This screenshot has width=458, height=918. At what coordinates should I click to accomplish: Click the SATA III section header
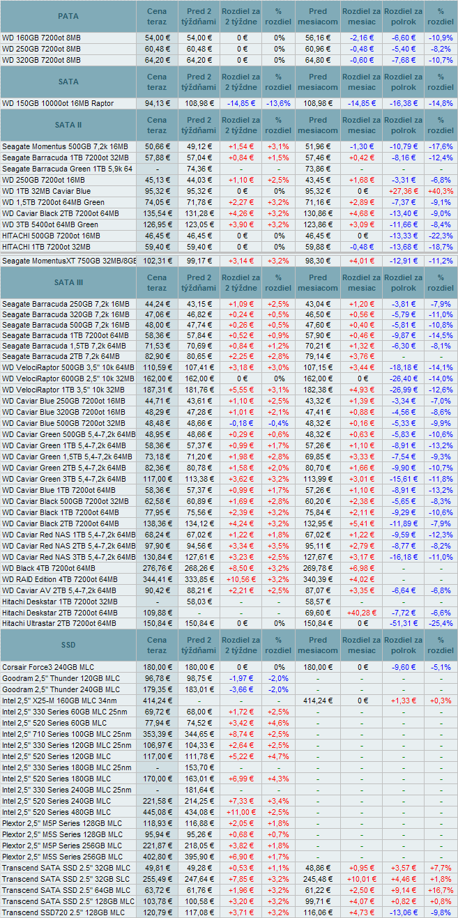point(68,282)
